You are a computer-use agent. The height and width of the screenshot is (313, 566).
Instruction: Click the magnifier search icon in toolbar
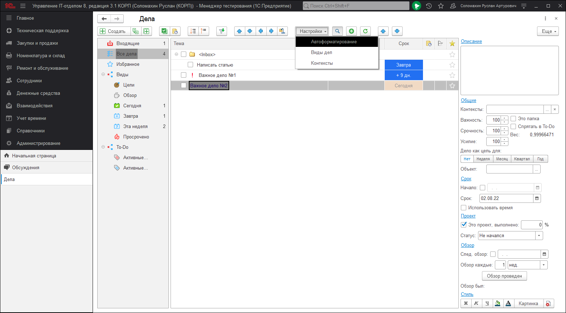coord(337,31)
